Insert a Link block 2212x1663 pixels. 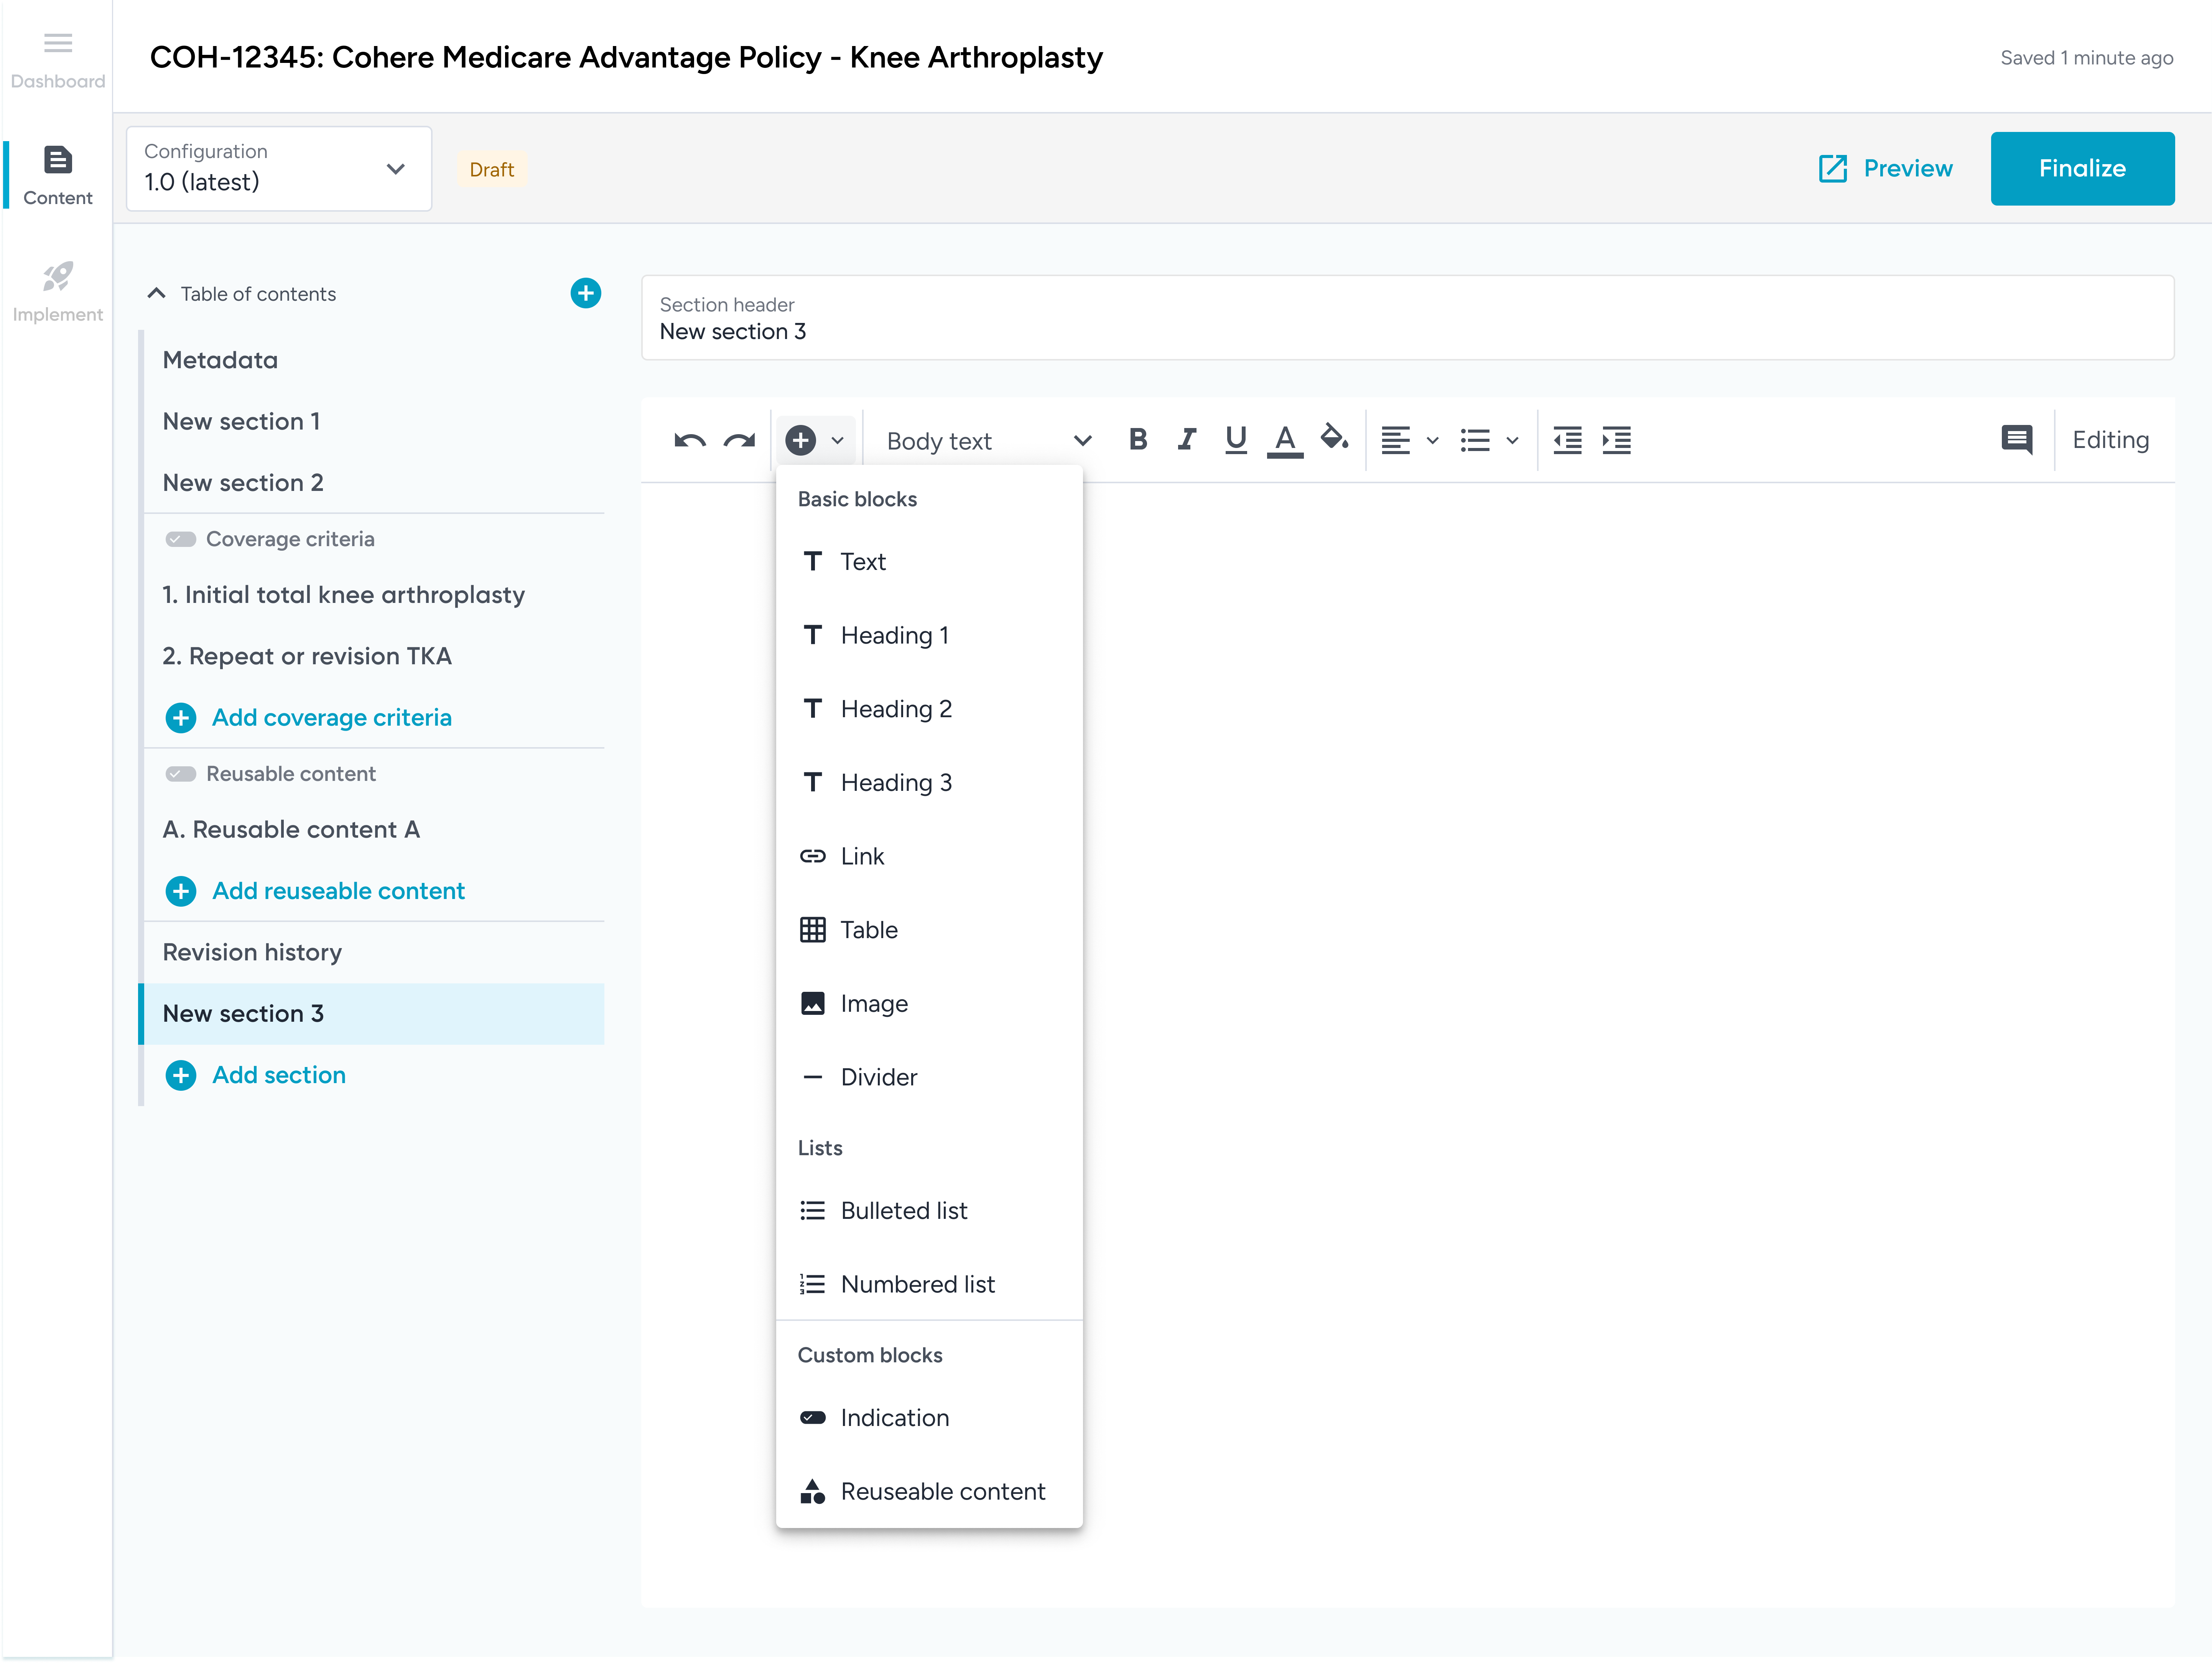[929, 856]
